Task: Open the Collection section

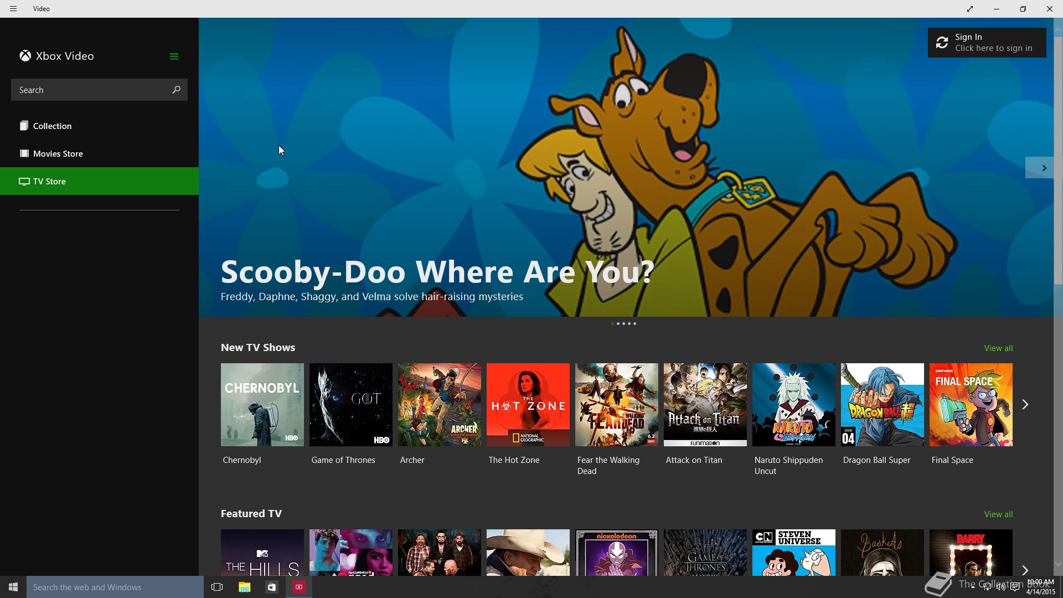Action: pos(99,126)
